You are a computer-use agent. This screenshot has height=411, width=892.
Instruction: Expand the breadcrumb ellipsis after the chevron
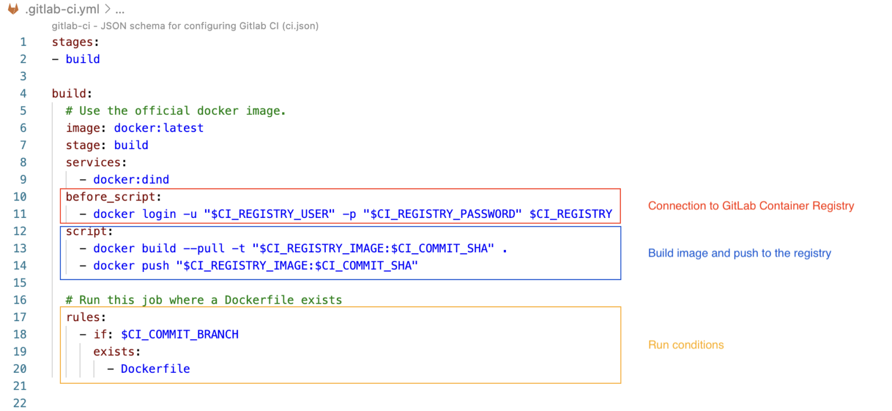tap(120, 10)
